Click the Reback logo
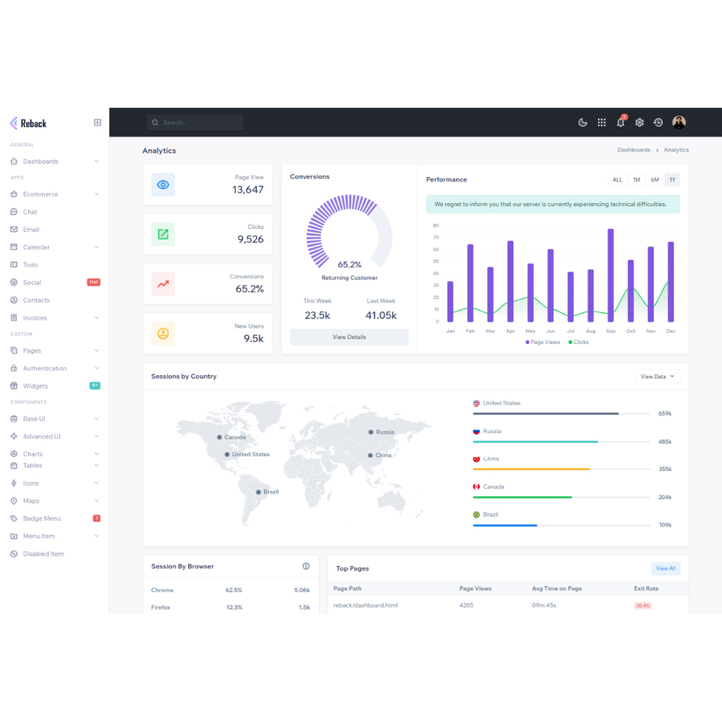 (28, 123)
